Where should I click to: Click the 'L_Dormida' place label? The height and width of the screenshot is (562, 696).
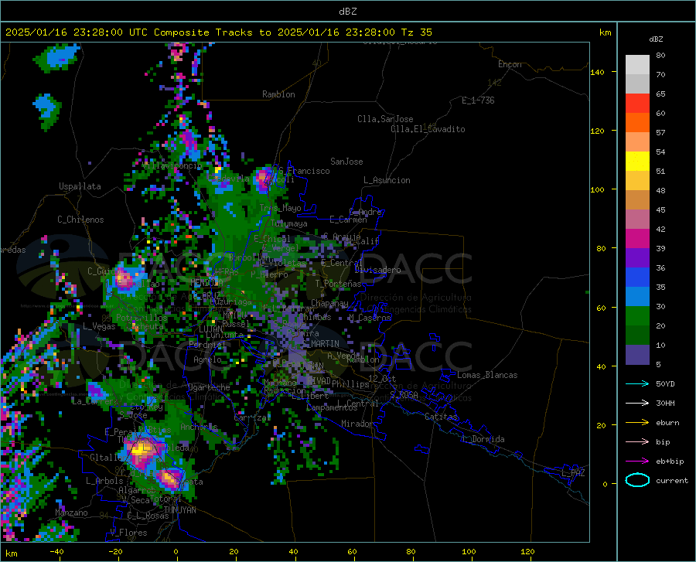[483, 439]
